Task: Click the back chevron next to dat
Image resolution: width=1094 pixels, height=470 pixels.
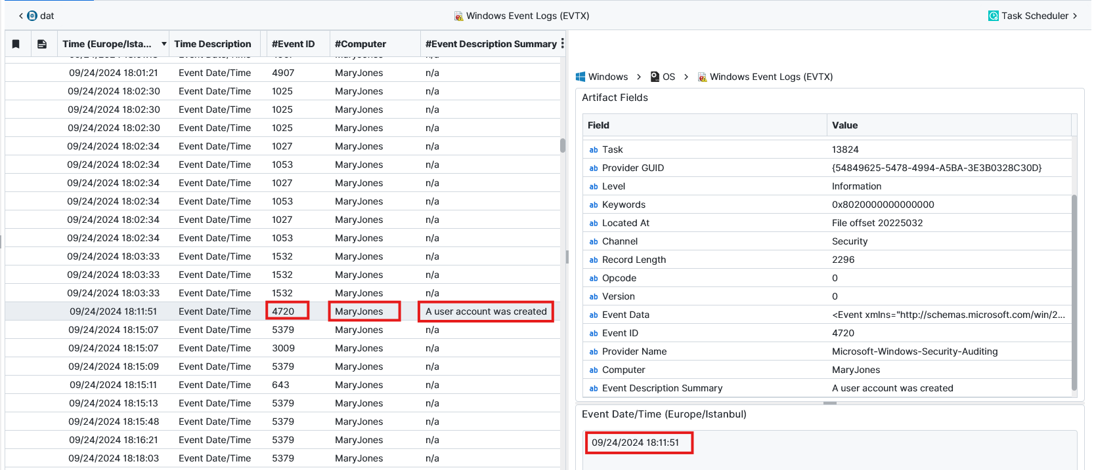Action: pyautogui.click(x=20, y=16)
